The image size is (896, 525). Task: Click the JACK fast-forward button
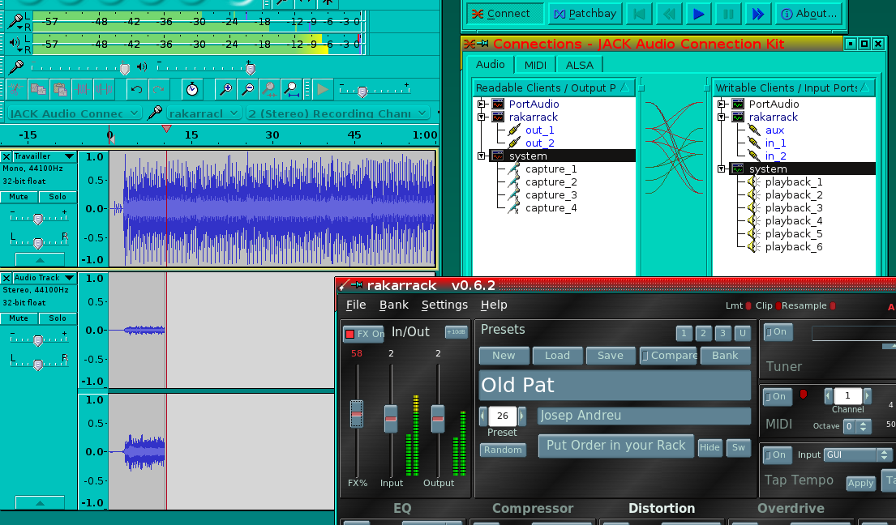tap(757, 14)
